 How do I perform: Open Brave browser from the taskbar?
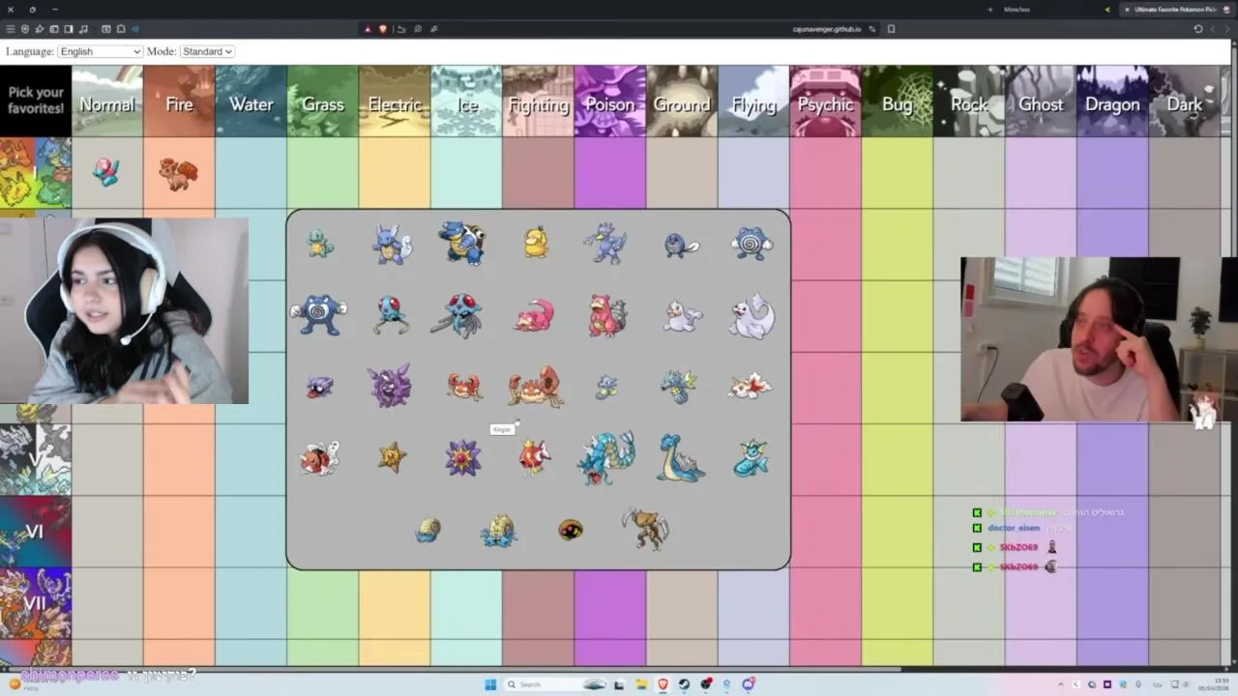coord(663,684)
